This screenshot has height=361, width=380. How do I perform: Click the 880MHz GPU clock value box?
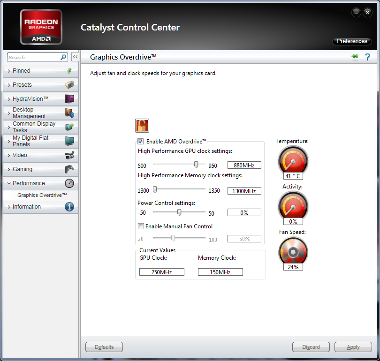244,165
